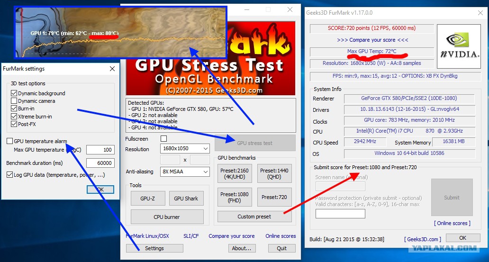Uncheck the Burn-in option
The height and width of the screenshot is (262, 489).
coord(14,108)
